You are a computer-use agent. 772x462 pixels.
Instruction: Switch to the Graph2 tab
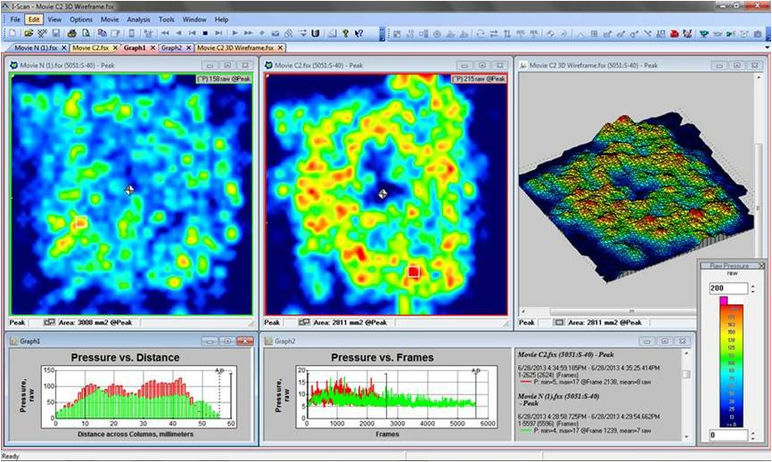(x=171, y=48)
